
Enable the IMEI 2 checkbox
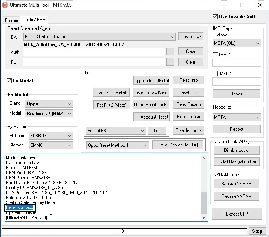tap(215, 74)
